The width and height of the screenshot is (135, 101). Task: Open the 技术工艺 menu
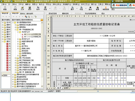(x=85, y=4)
